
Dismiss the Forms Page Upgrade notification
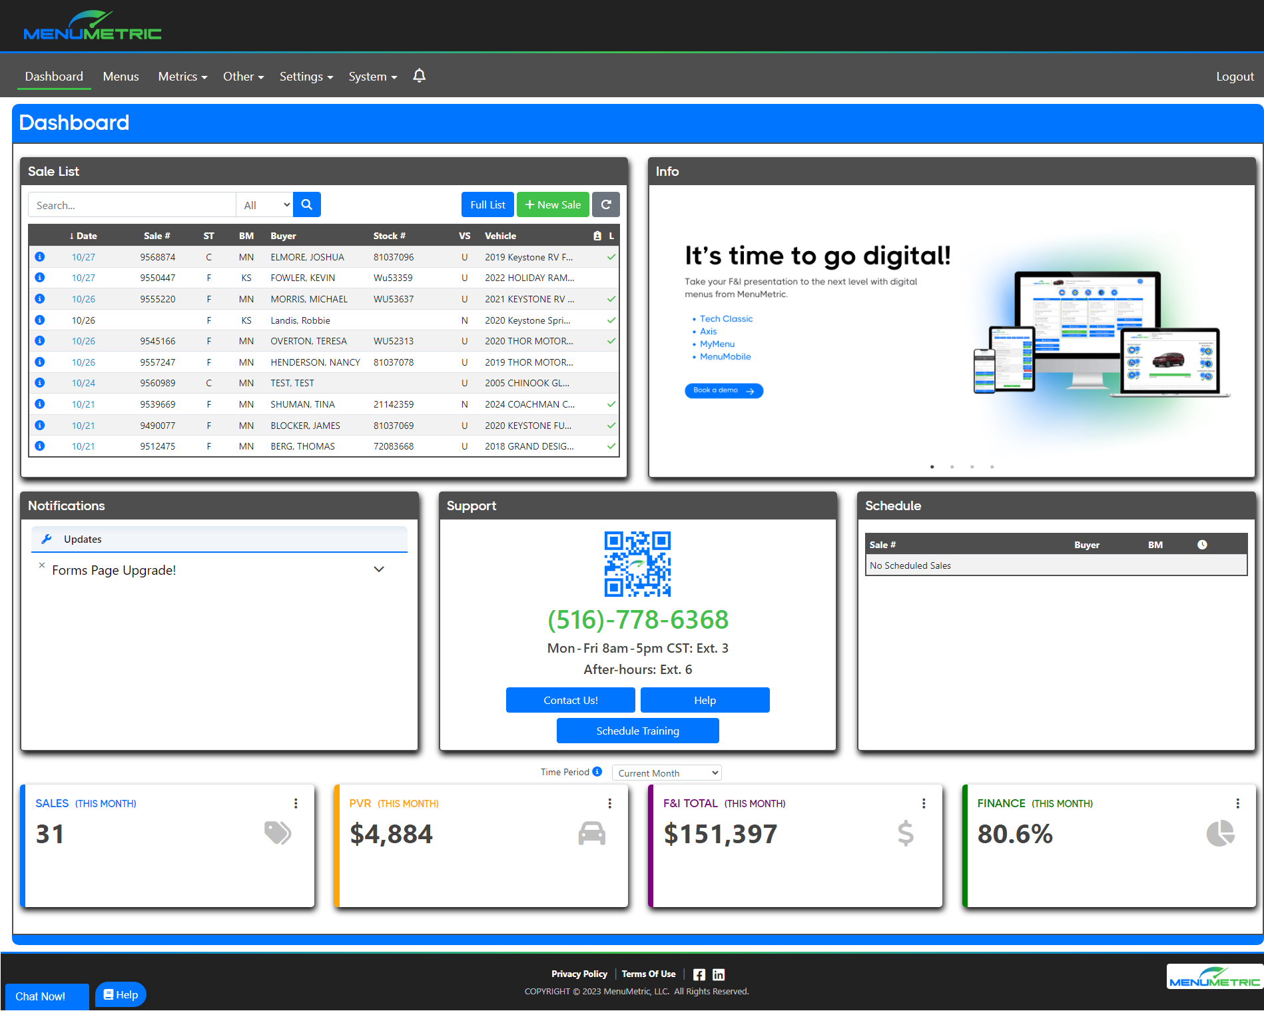pyautogui.click(x=41, y=565)
